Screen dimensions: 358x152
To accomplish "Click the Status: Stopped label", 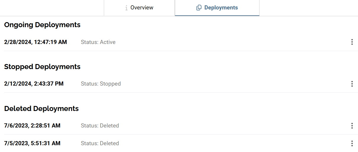I will [101, 84].
